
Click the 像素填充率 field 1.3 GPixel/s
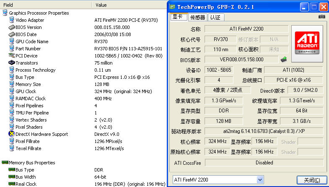coord(224,101)
